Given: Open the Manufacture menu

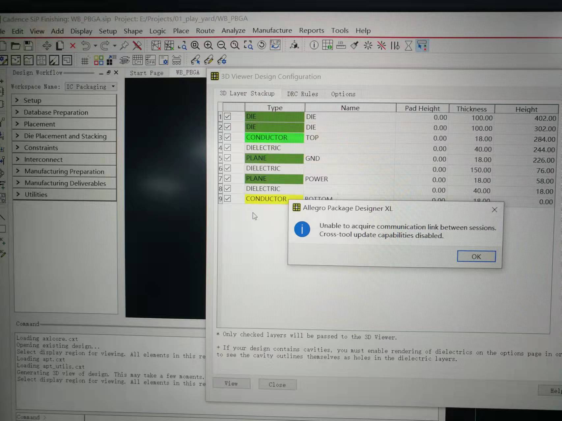Looking at the screenshot, I should 272,31.
